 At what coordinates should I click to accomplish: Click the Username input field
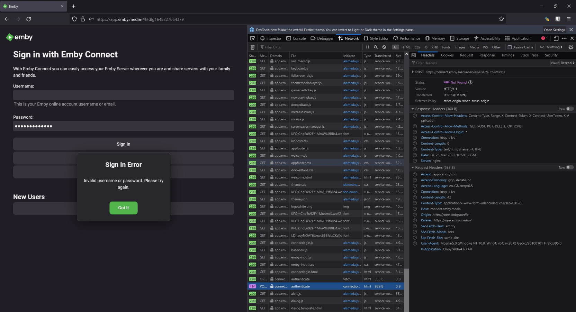tap(124, 95)
